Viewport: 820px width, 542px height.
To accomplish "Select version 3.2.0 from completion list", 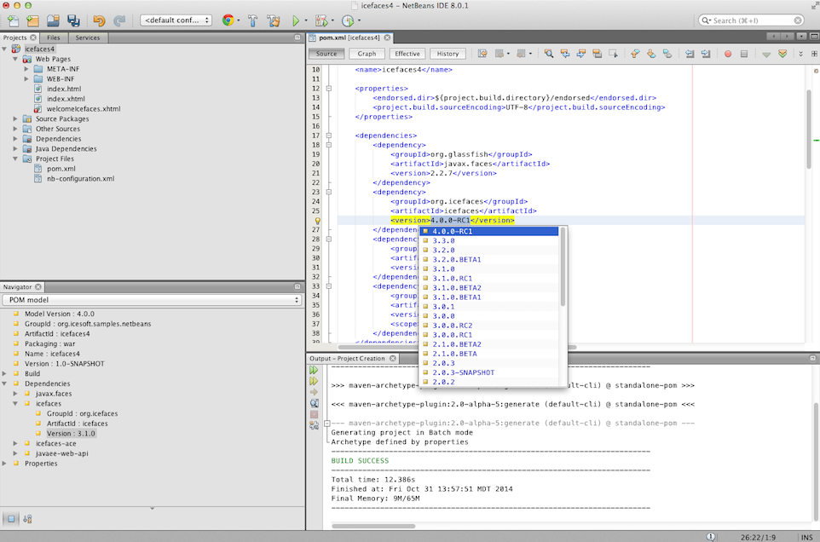I will (444, 250).
